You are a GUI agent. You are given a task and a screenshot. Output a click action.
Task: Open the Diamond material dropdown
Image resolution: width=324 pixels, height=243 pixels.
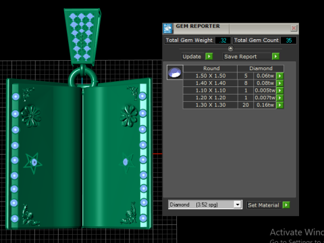click(x=237, y=205)
